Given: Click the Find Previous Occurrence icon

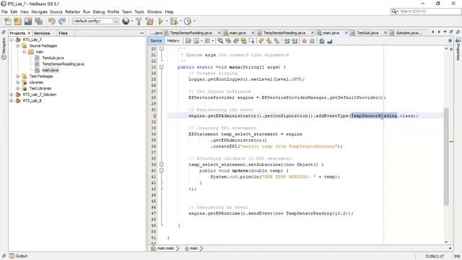Looking at the screenshot, I should click(228, 41).
